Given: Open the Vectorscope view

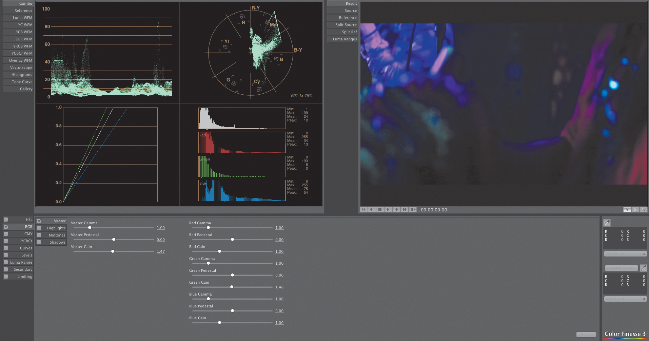Looking at the screenshot, I should (18, 68).
